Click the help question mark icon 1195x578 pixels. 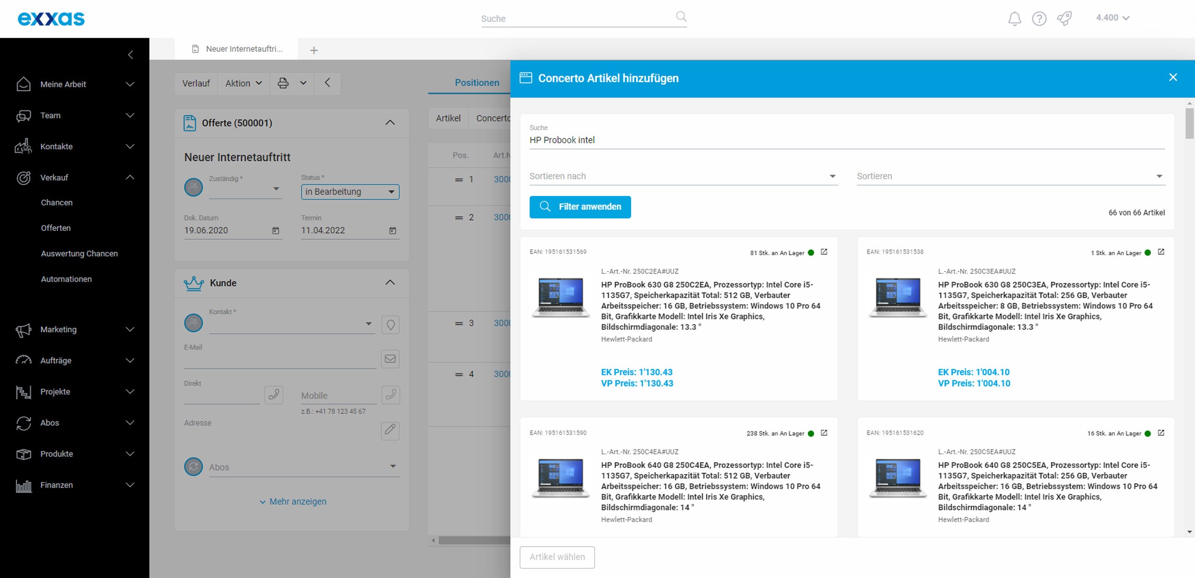click(x=1038, y=19)
